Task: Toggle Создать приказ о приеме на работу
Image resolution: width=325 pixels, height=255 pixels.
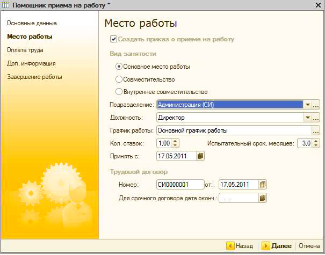Action: pos(113,39)
